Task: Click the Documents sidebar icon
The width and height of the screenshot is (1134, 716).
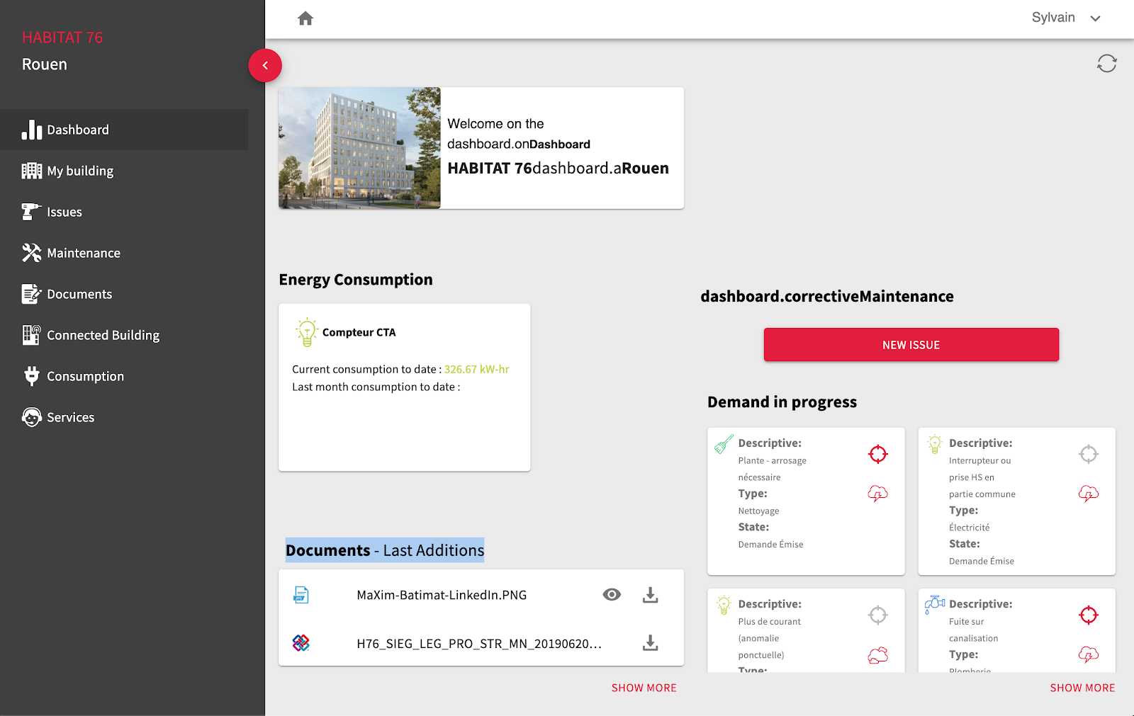Action: (32, 294)
